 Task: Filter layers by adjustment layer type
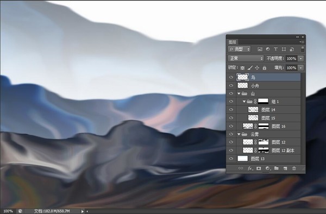[268, 49]
